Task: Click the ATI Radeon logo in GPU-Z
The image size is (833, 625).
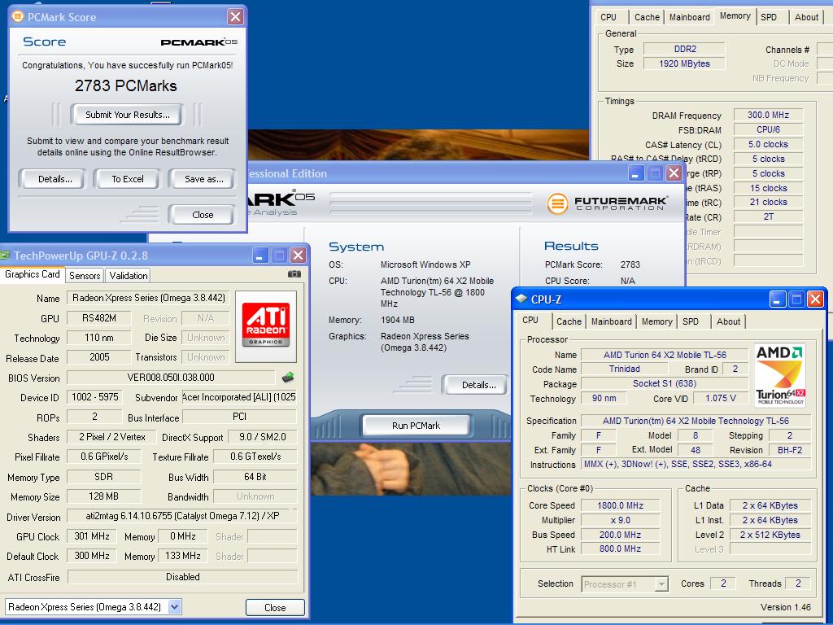Action: pyautogui.click(x=266, y=326)
